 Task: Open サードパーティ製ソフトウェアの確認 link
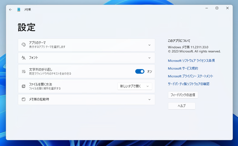click(x=189, y=84)
